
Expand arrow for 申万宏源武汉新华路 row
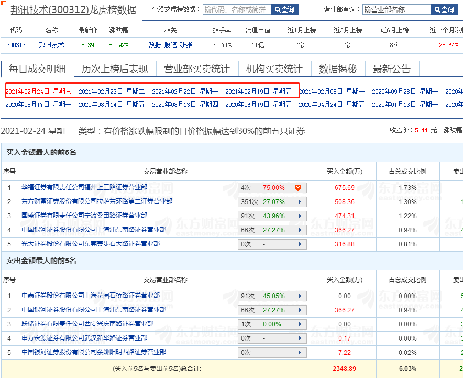(300, 338)
